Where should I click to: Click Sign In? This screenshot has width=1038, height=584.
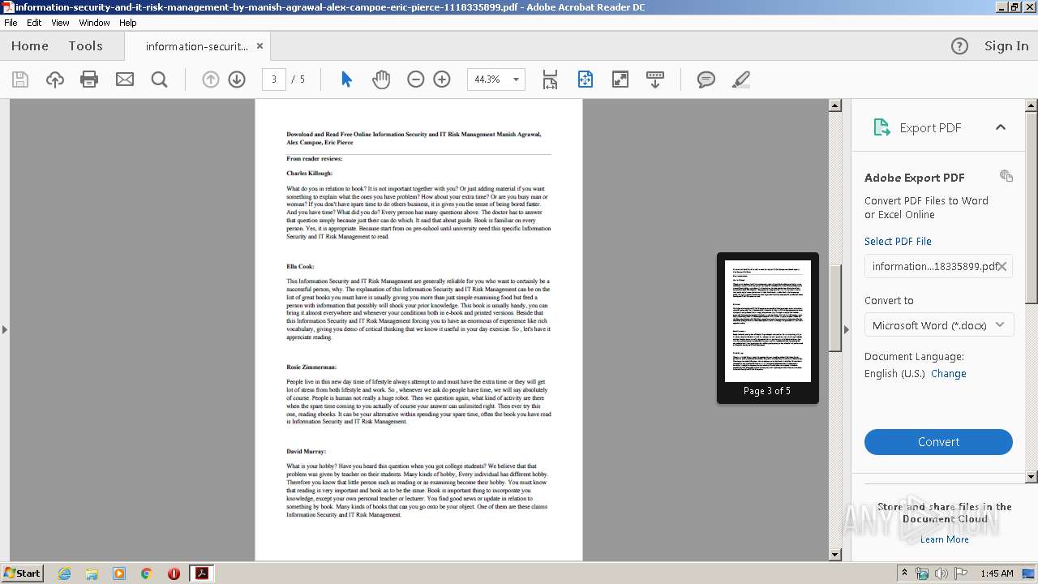(1006, 46)
